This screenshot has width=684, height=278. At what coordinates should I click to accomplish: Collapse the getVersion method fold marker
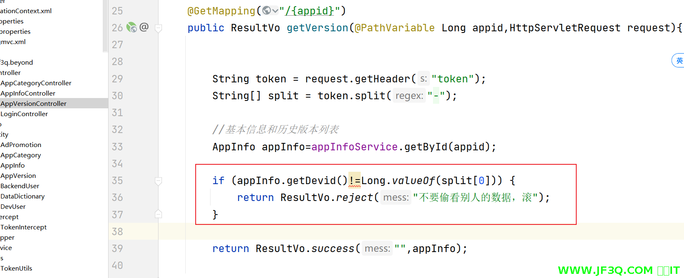(158, 28)
